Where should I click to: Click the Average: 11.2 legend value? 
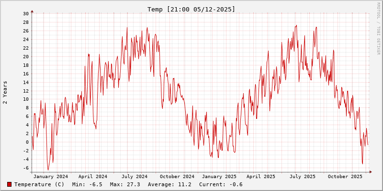coord(169,184)
